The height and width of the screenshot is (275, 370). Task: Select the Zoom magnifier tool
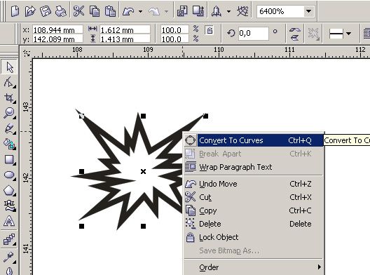coord(9,113)
